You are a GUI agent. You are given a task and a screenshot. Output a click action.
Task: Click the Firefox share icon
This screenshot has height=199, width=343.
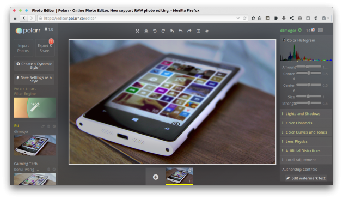pos(292,18)
